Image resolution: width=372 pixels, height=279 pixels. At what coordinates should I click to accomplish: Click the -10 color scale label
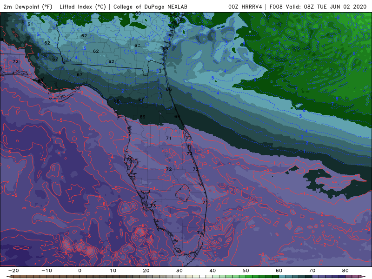(x=46, y=271)
